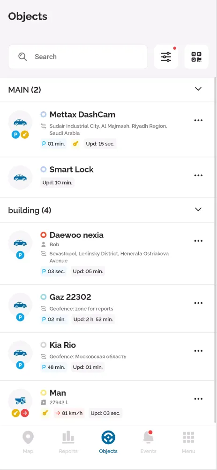Click the 81 km/h speed badge
Screen dimensions: 217x470
click(x=69, y=413)
